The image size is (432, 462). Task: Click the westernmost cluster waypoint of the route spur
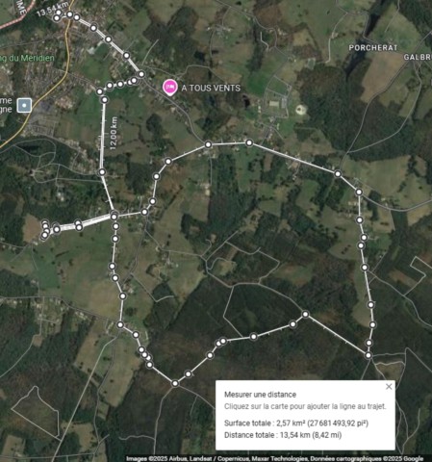pos(44,236)
